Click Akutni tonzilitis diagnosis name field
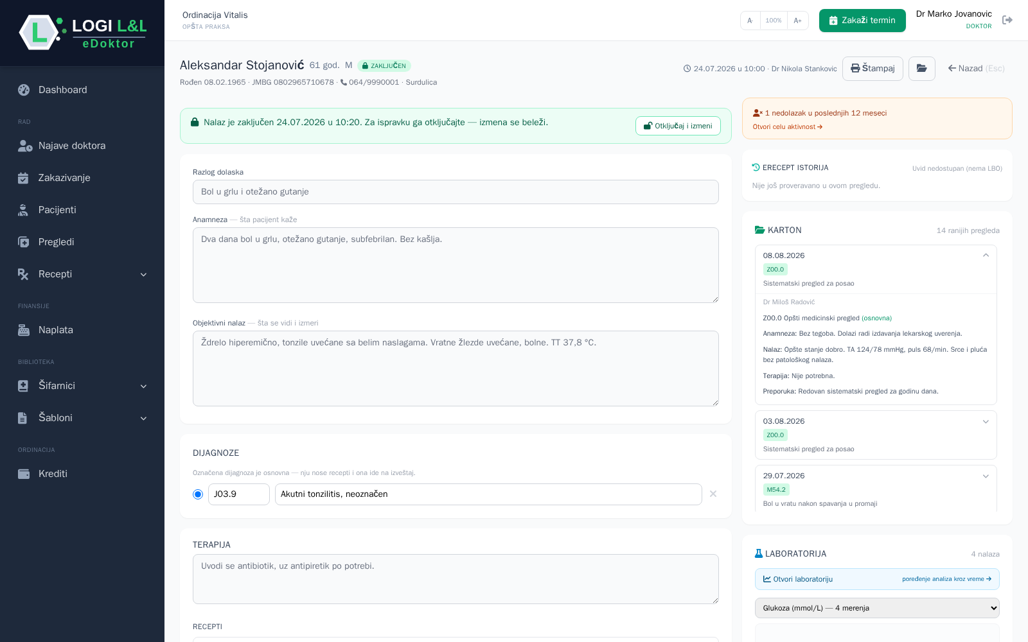This screenshot has width=1028, height=642. pos(488,494)
